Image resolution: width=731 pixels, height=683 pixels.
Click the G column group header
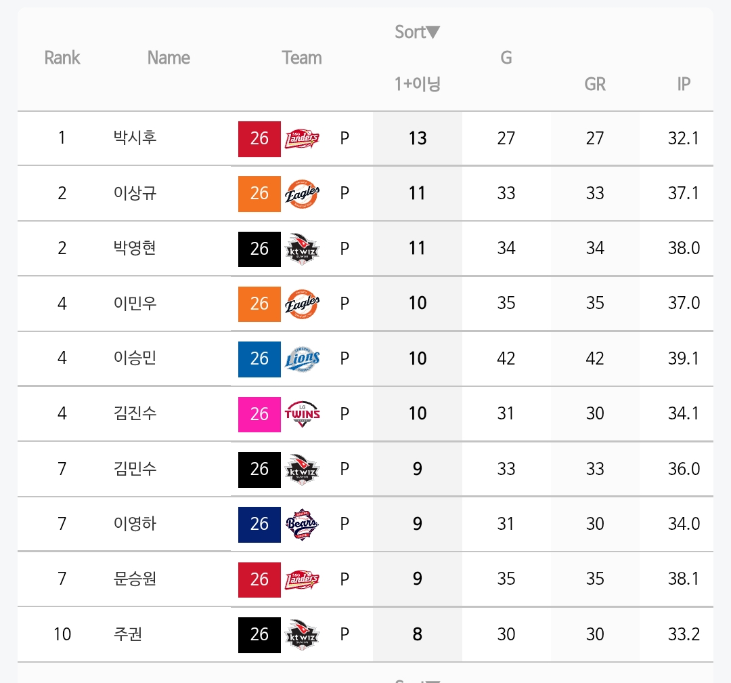[506, 58]
